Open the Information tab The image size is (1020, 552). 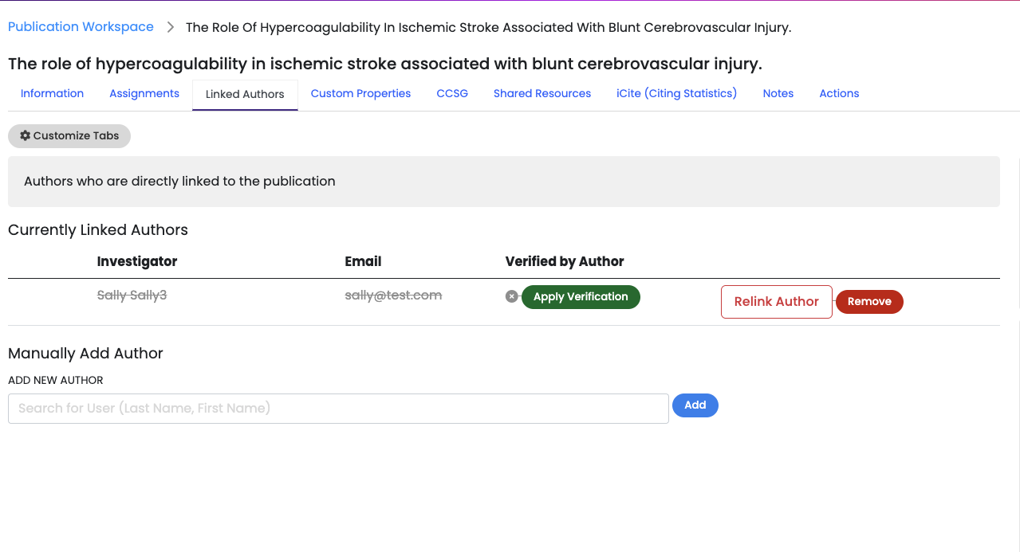pyautogui.click(x=52, y=94)
